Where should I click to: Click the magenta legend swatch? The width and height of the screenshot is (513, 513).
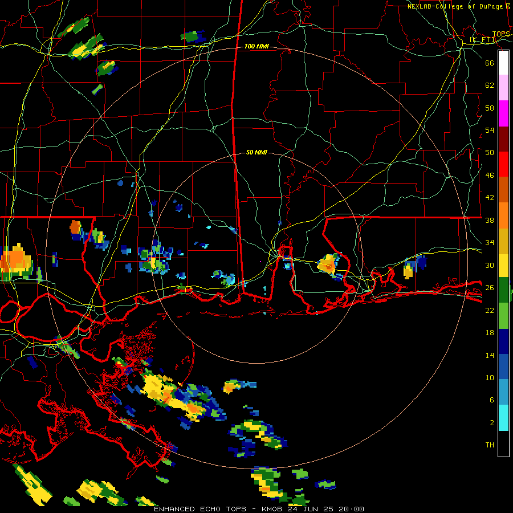tap(503, 113)
